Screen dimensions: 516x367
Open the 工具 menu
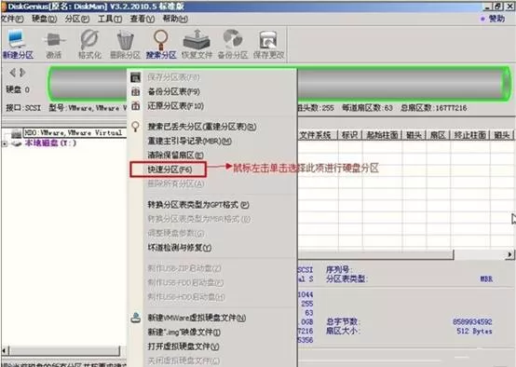[x=110, y=19]
